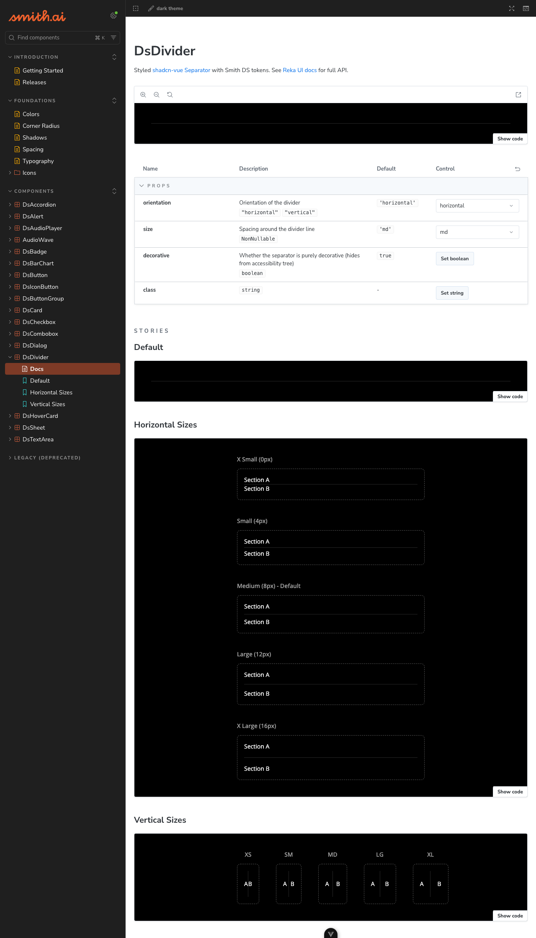Image resolution: width=536 pixels, height=938 pixels.
Task: Select the DsDialog component
Action: pos(35,345)
